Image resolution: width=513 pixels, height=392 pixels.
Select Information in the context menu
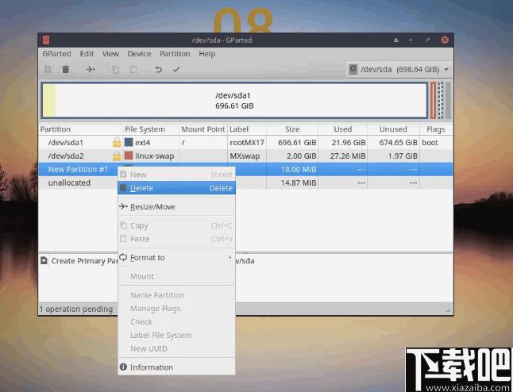pyautogui.click(x=176, y=367)
